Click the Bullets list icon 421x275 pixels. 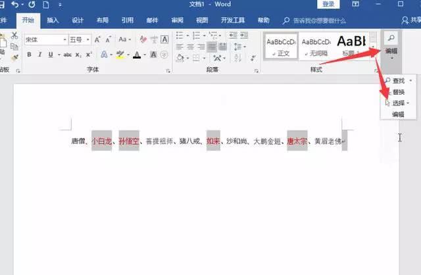180,35
